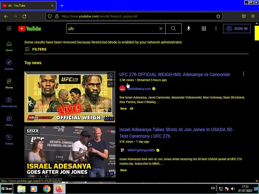Open Library in the sidebar

(9, 121)
